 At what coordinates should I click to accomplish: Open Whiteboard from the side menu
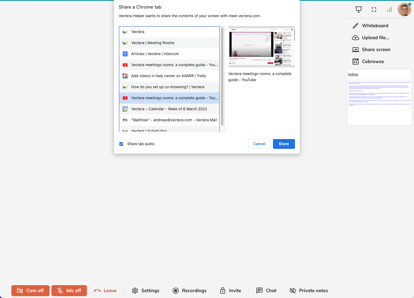click(370, 26)
